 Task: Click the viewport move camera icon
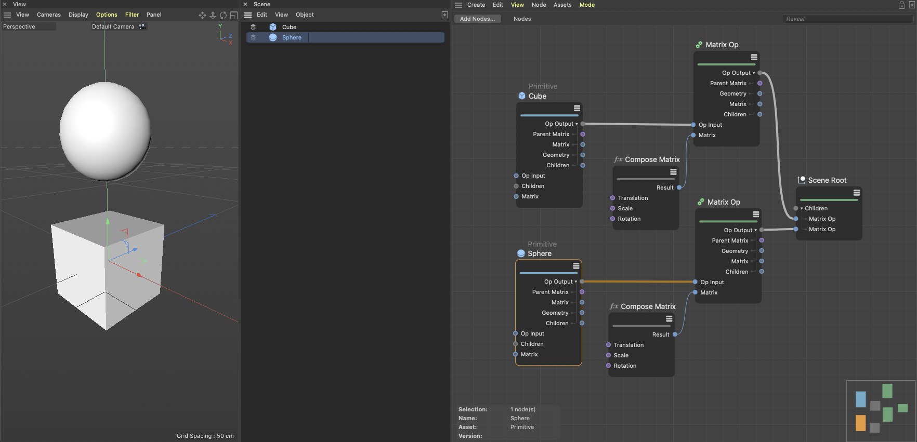coord(202,15)
